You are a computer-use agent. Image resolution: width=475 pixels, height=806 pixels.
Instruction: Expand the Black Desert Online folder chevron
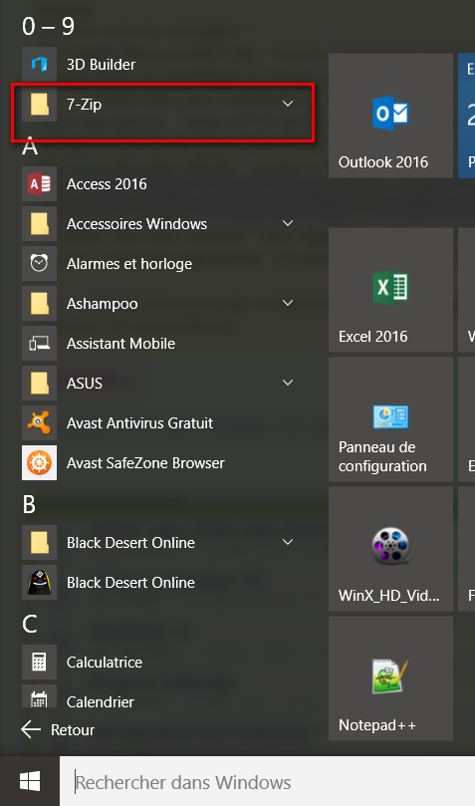[x=288, y=542]
